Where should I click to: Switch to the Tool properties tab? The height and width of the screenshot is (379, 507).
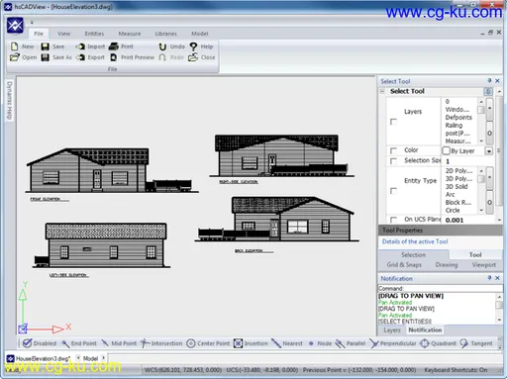475,254
